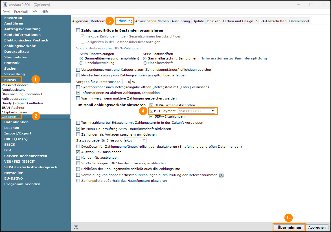Viewport: 331px width, 232px height.
Task: Click help icon beside Referenznummer option
Action: tap(221, 175)
